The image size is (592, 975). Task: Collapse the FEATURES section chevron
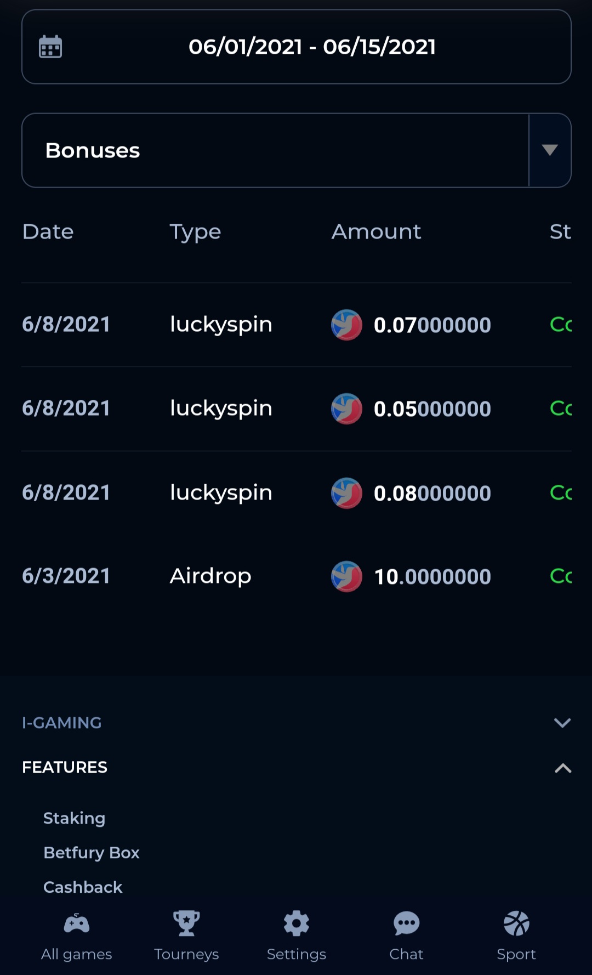(562, 768)
